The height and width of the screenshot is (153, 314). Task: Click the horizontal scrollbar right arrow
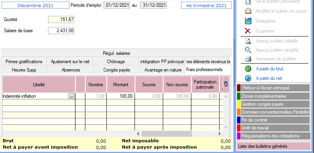click(220, 134)
